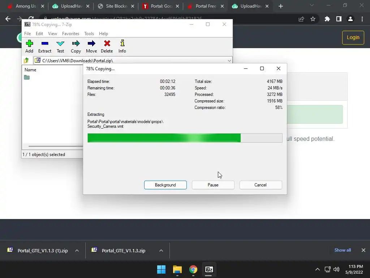Expand options for Portal_GTE_V1.1.3.zip download
The image size is (370, 278).
point(161,250)
